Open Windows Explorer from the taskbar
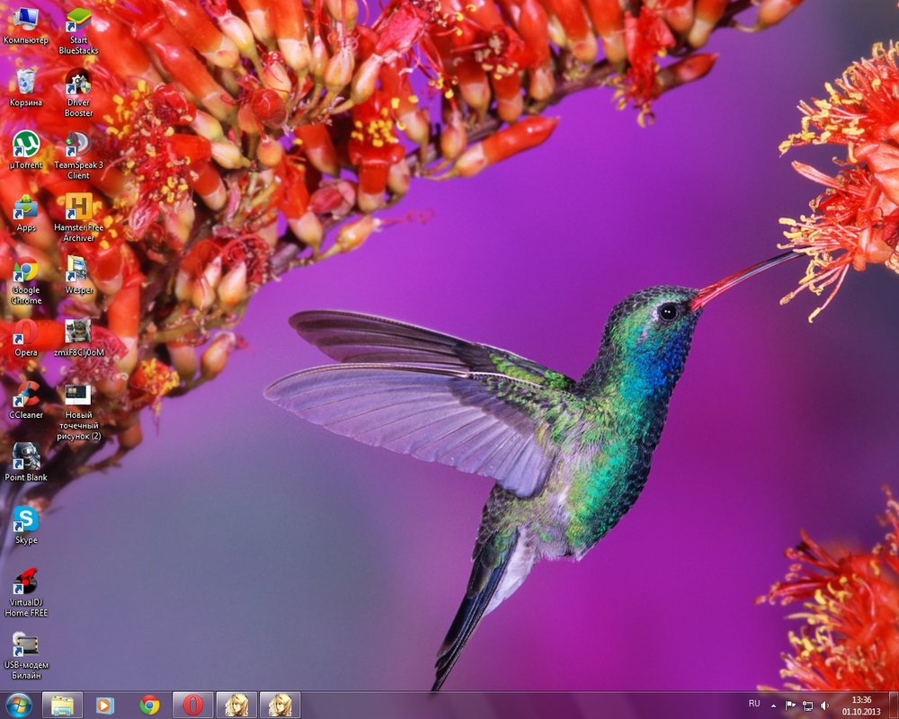 (62, 705)
